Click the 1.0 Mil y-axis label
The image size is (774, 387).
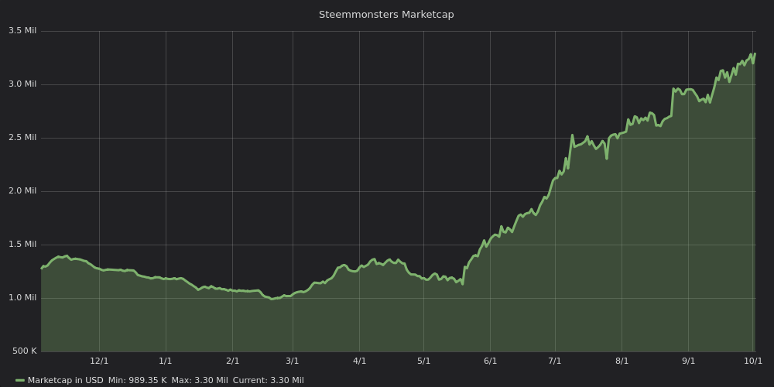click(x=22, y=298)
